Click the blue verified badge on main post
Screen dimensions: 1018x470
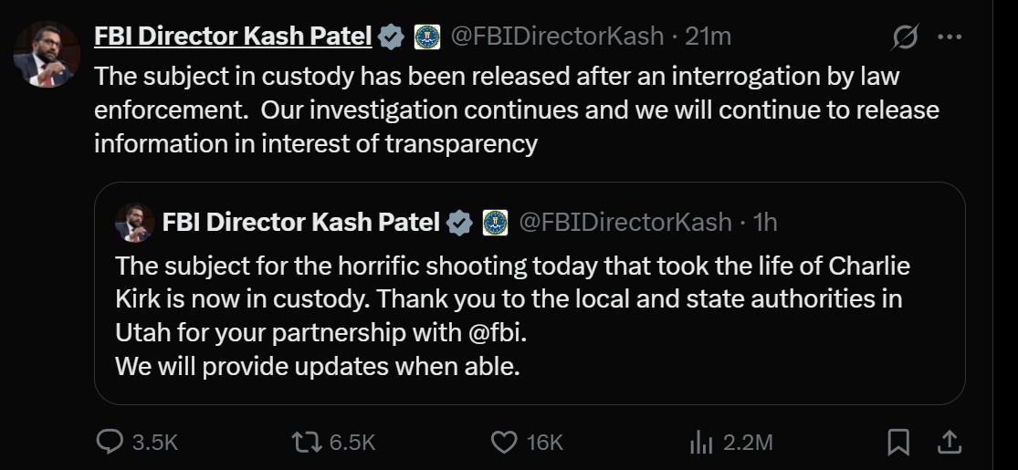tap(392, 37)
